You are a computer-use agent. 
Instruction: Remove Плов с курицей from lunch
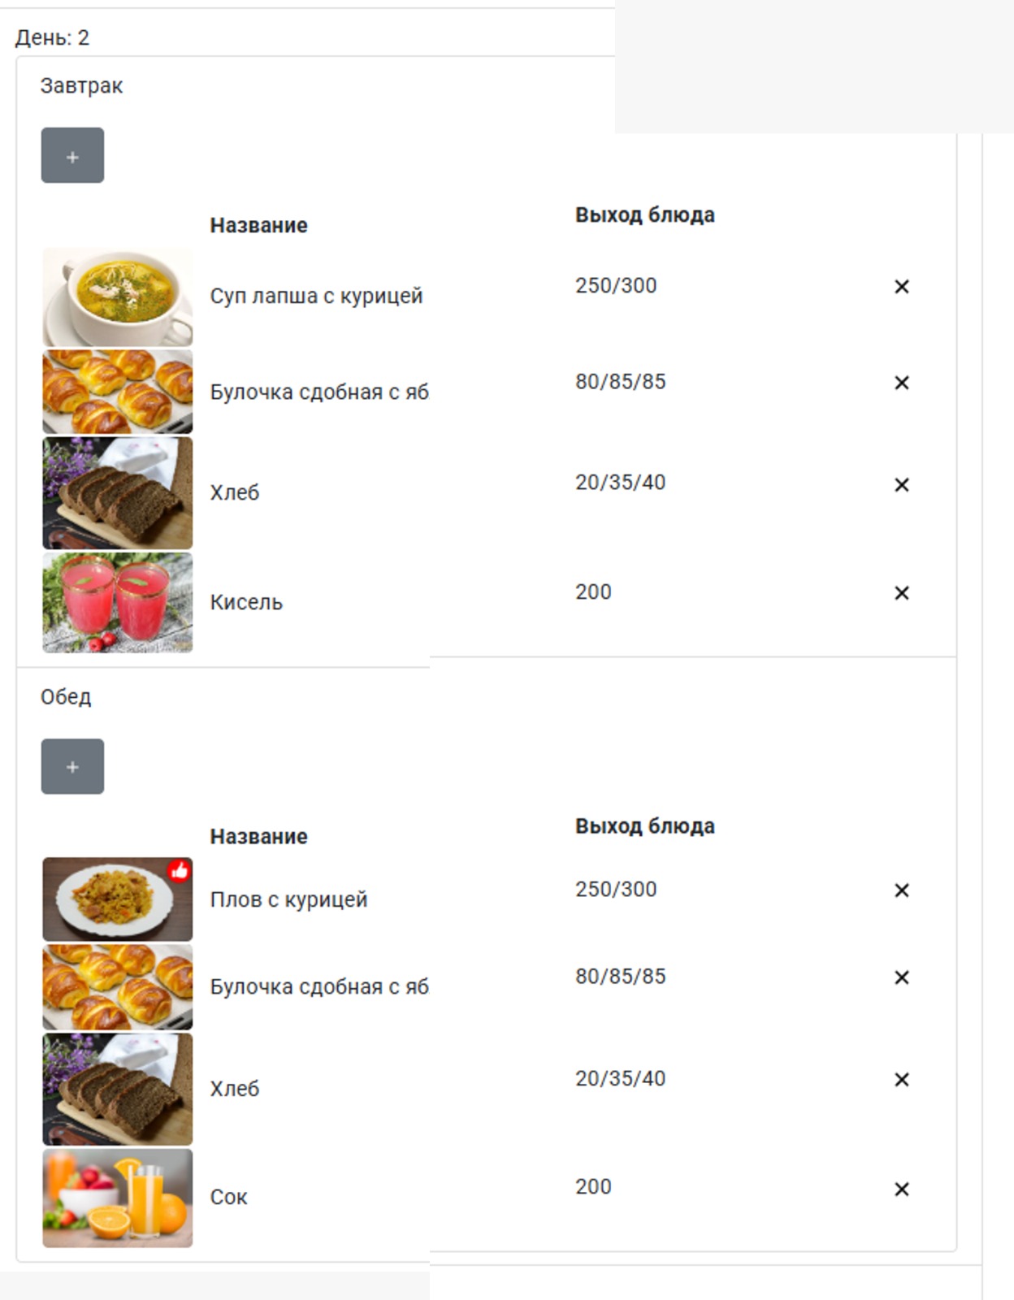(901, 890)
